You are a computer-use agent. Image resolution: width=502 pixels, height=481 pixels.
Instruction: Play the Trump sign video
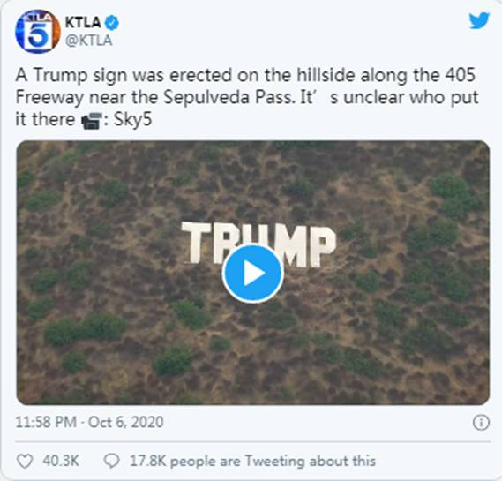click(253, 274)
